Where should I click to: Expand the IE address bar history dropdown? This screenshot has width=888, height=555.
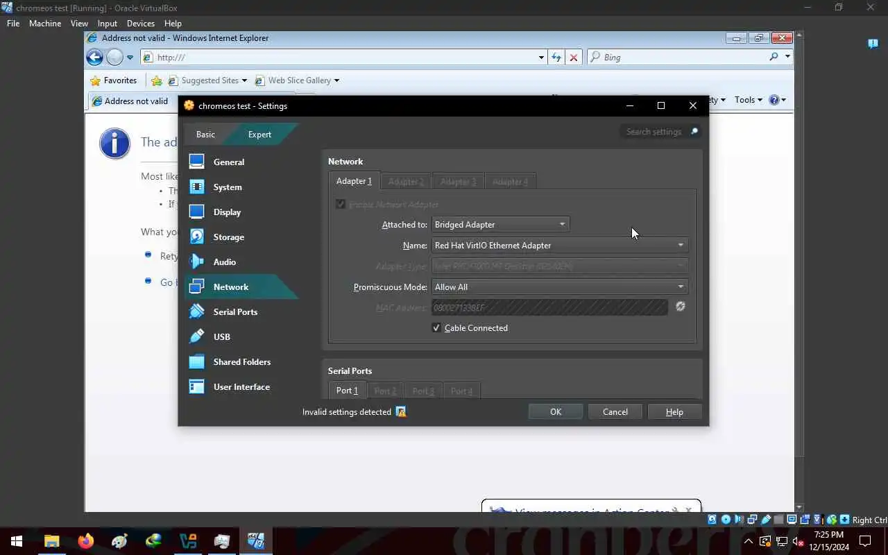pyautogui.click(x=541, y=58)
